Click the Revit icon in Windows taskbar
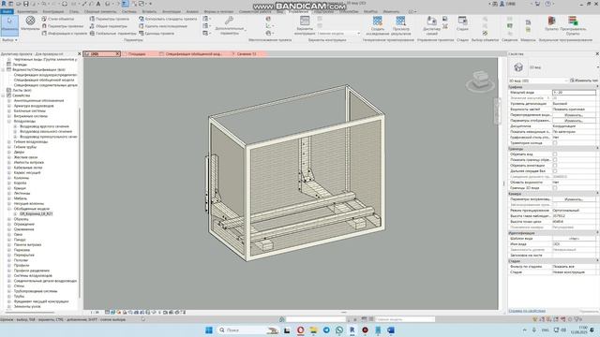600x337 pixels. [352, 330]
